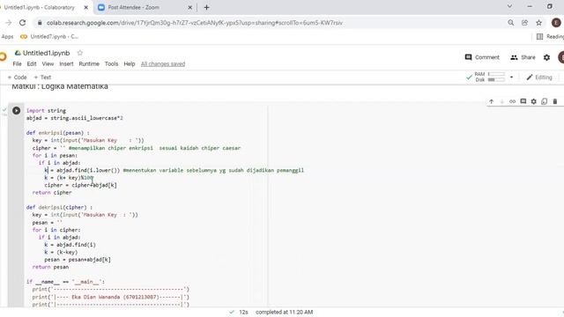The image size is (564, 317).
Task: Add a new Code cell
Action: click(18, 77)
